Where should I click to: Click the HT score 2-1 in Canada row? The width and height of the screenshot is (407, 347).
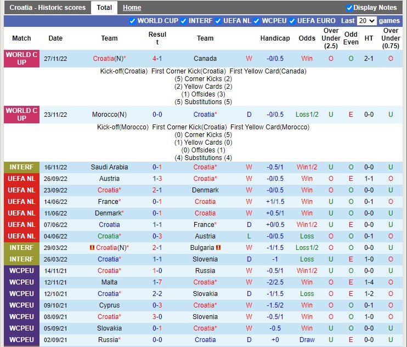[x=369, y=59]
